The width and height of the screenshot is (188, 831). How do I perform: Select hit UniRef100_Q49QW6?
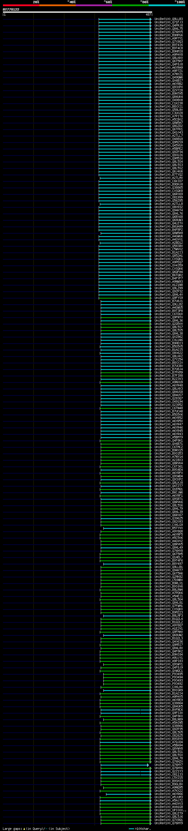(x=169, y=78)
